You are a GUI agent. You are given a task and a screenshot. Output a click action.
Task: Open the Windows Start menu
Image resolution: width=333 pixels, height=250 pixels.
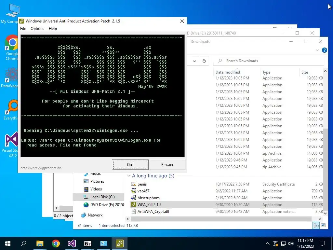(x=8, y=243)
